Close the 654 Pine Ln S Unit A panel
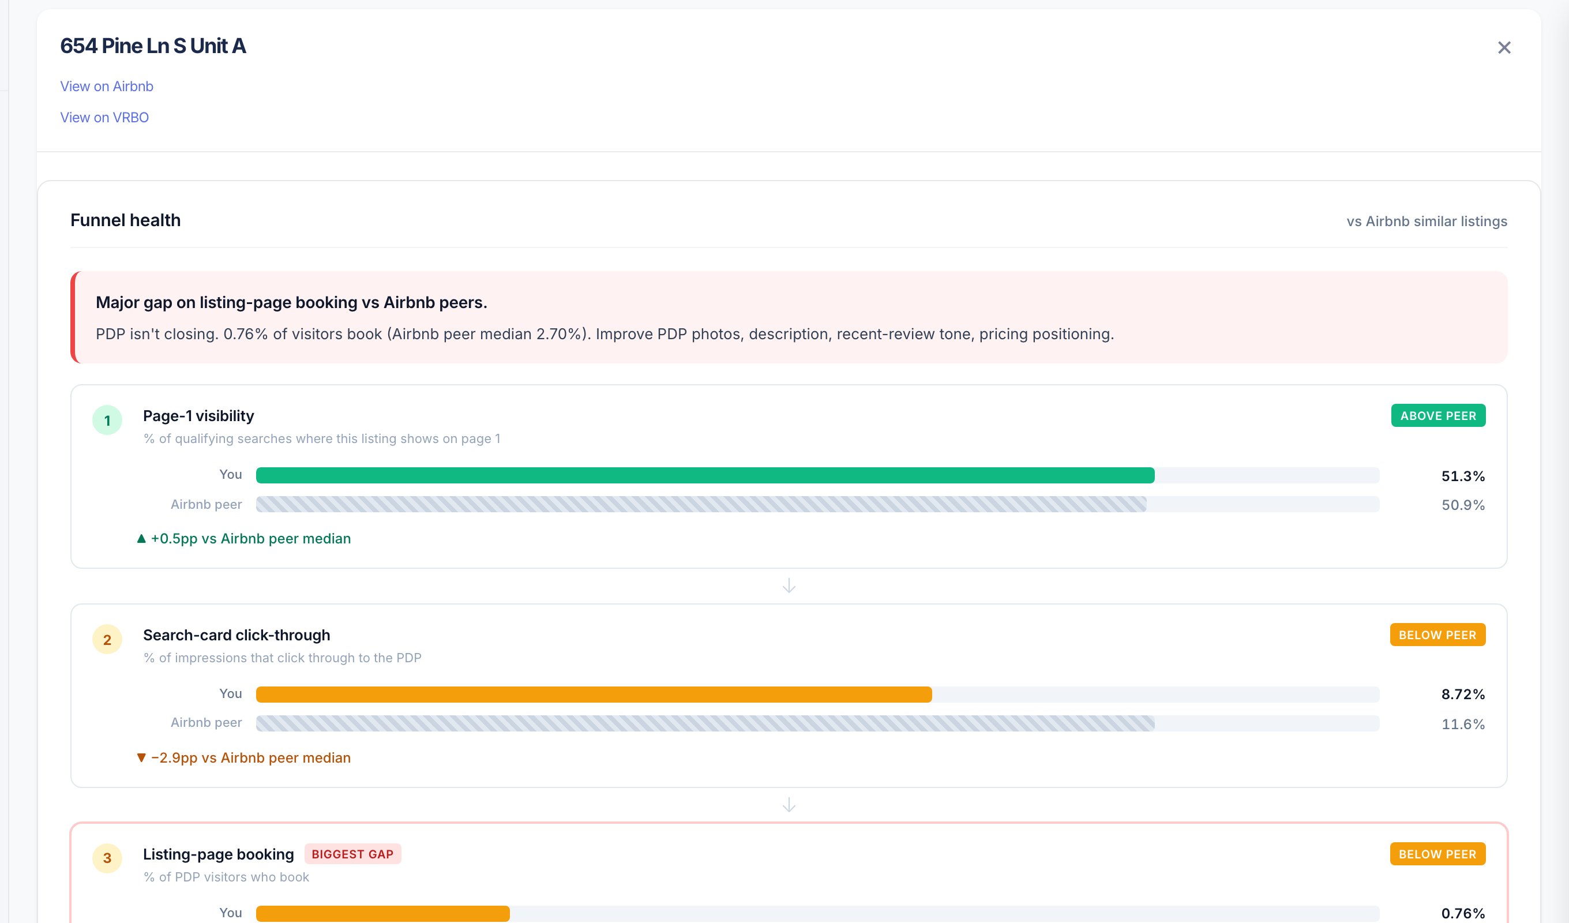 tap(1504, 47)
